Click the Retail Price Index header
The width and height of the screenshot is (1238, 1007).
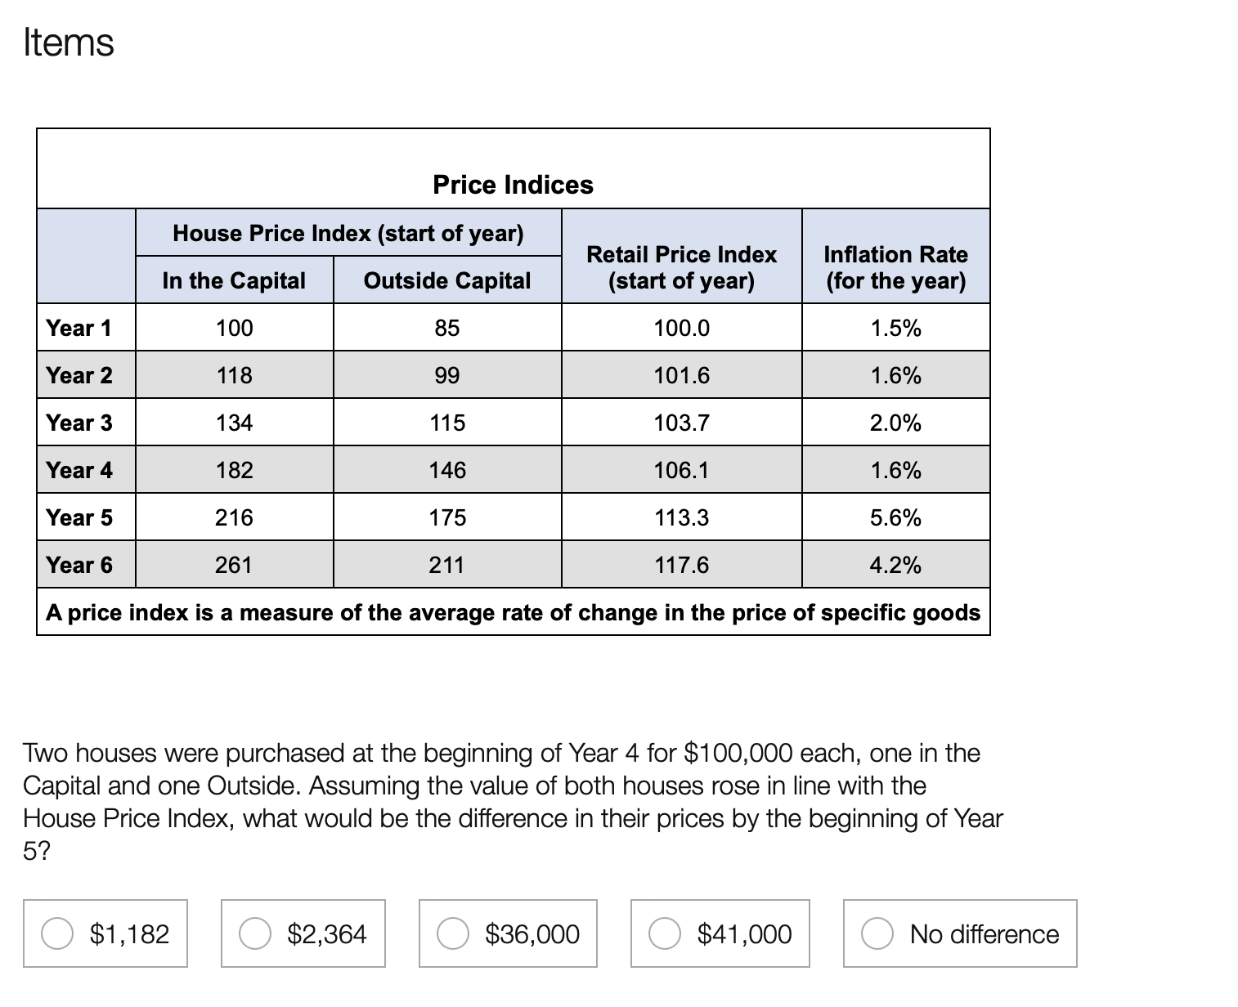681,267
